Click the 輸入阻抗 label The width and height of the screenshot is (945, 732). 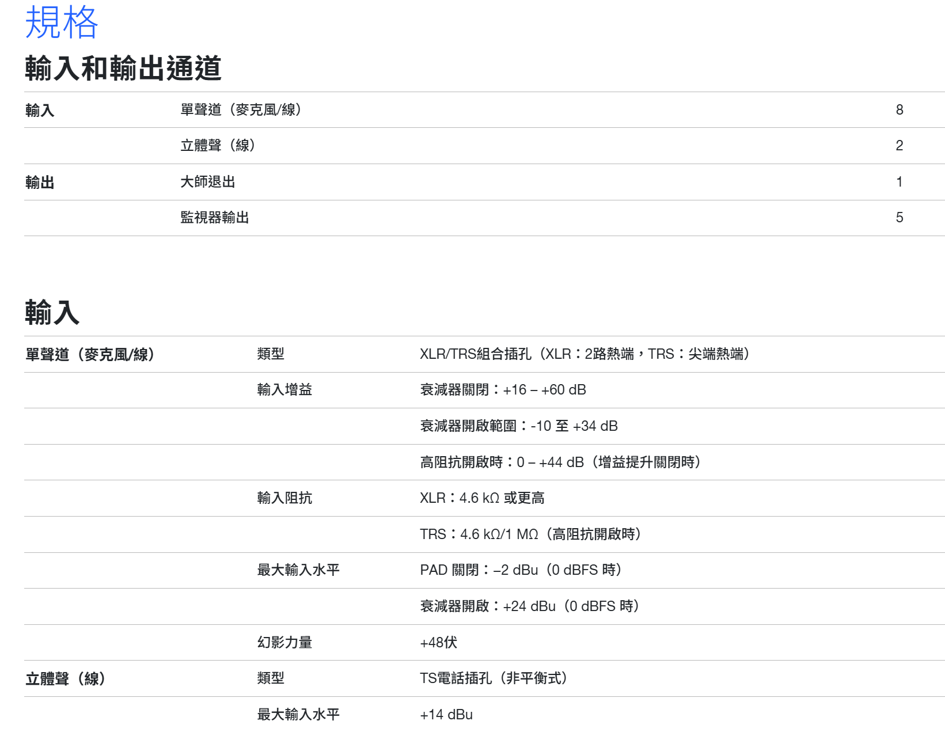coord(284,498)
